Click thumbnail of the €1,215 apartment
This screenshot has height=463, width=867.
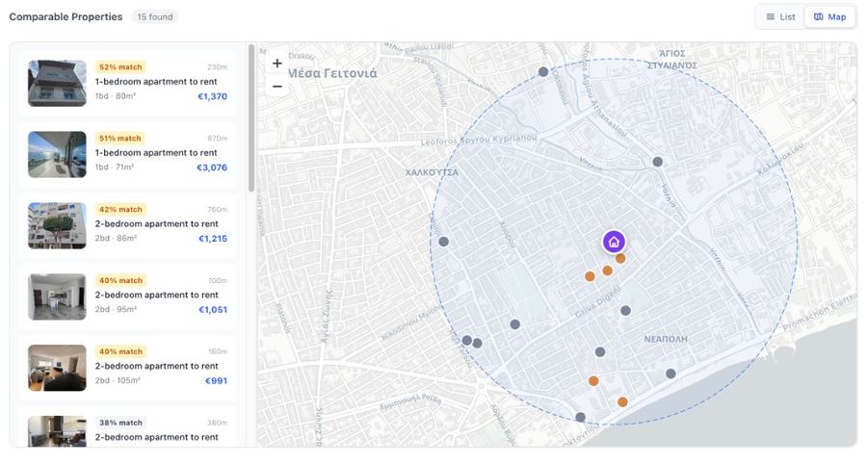tap(57, 225)
